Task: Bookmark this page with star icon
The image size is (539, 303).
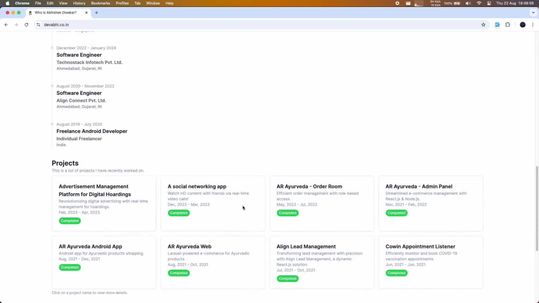Action: pyautogui.click(x=483, y=25)
